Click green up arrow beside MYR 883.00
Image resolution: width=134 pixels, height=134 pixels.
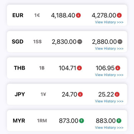point(119,121)
